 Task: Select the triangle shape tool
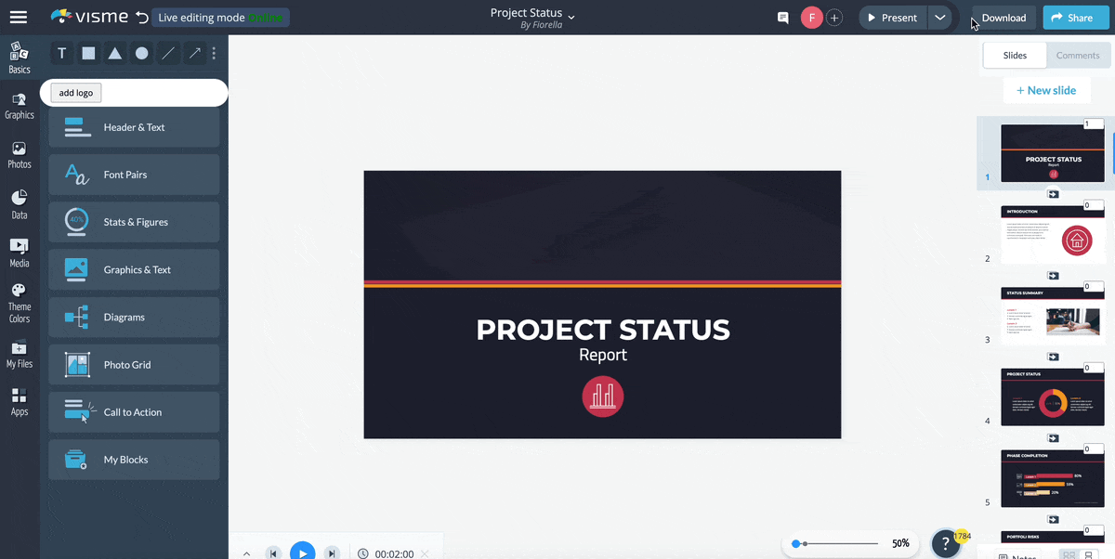coord(115,54)
